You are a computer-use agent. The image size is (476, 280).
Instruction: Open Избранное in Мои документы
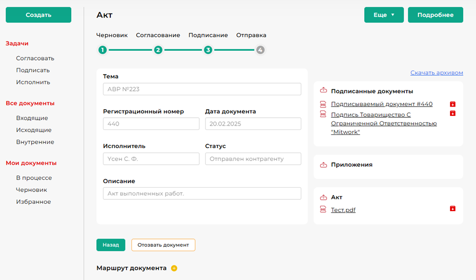[x=33, y=202]
